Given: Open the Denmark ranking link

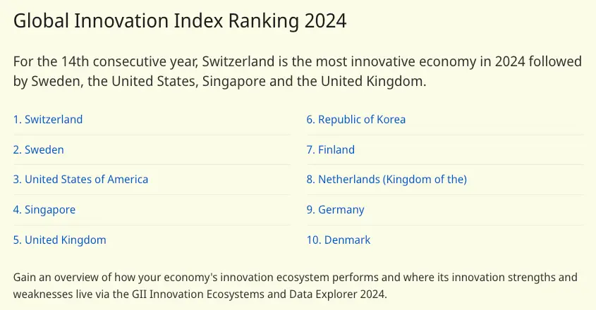Looking at the screenshot, I should (338, 240).
